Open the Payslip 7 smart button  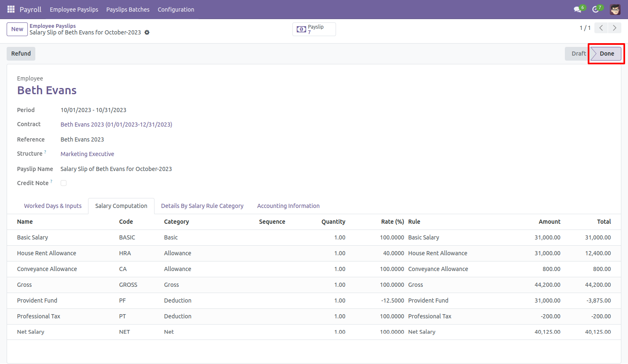point(314,29)
